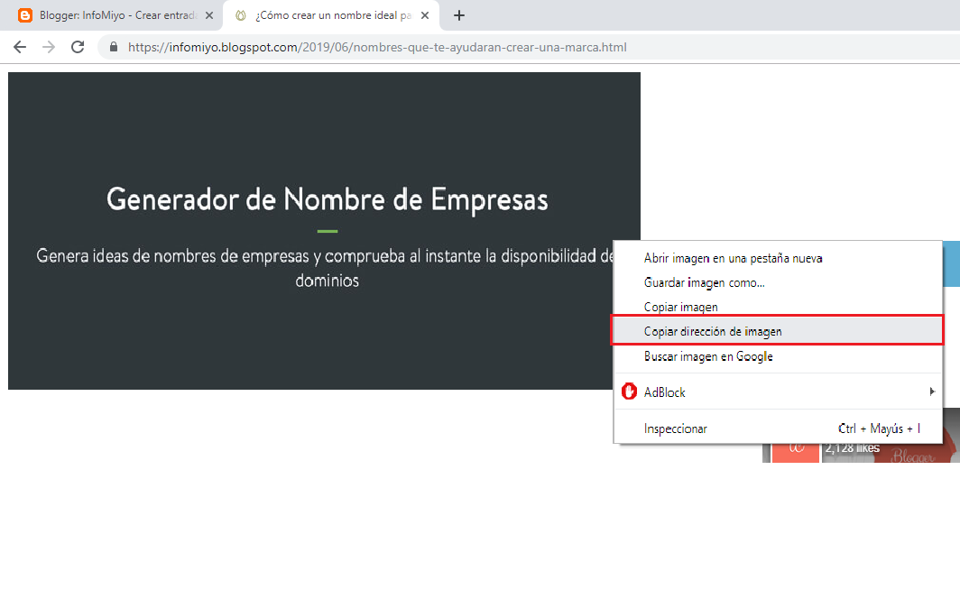This screenshot has width=960, height=599.
Task: Click the forward navigation arrow
Action: [x=48, y=47]
